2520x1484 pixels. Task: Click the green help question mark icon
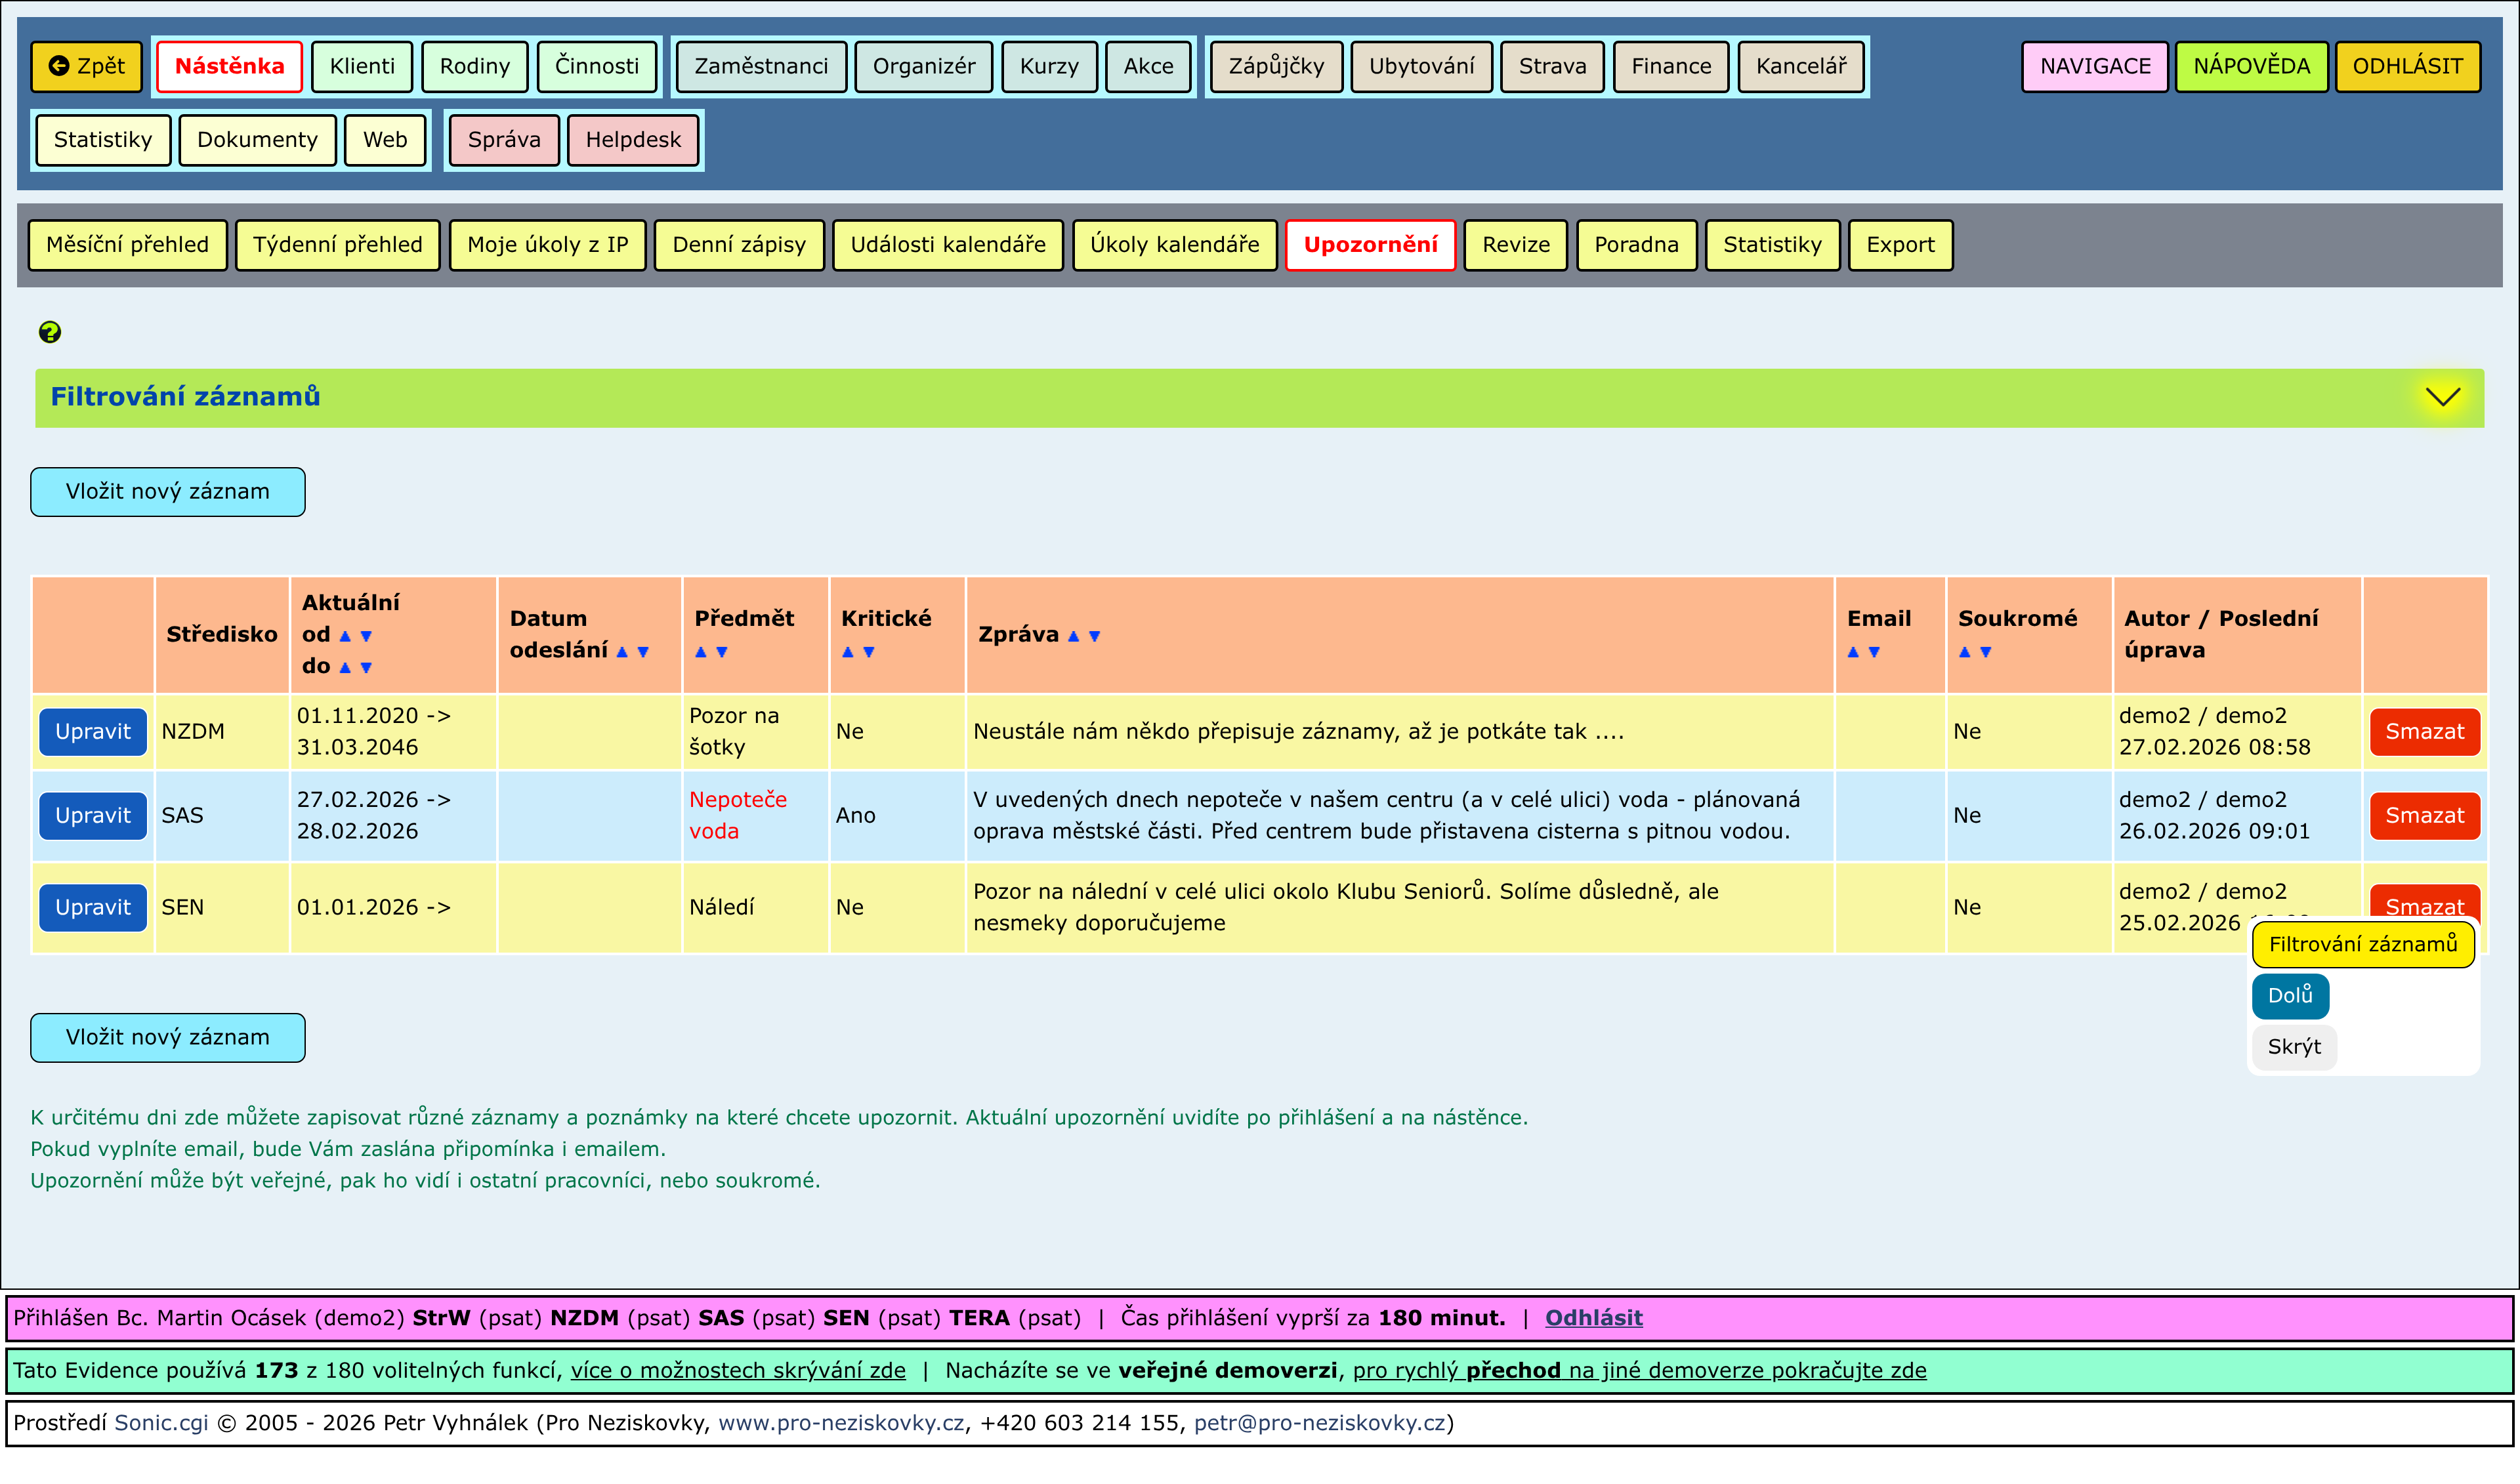click(49, 332)
